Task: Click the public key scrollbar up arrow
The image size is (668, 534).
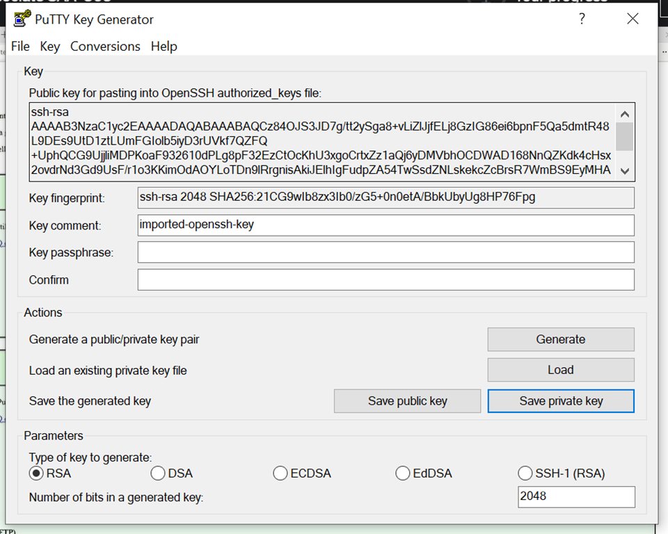Action: coord(625,114)
